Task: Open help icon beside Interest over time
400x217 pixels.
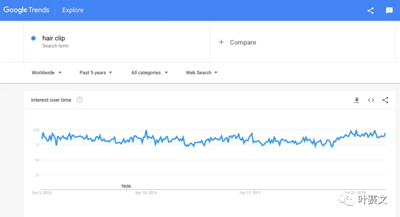Action: [80, 100]
